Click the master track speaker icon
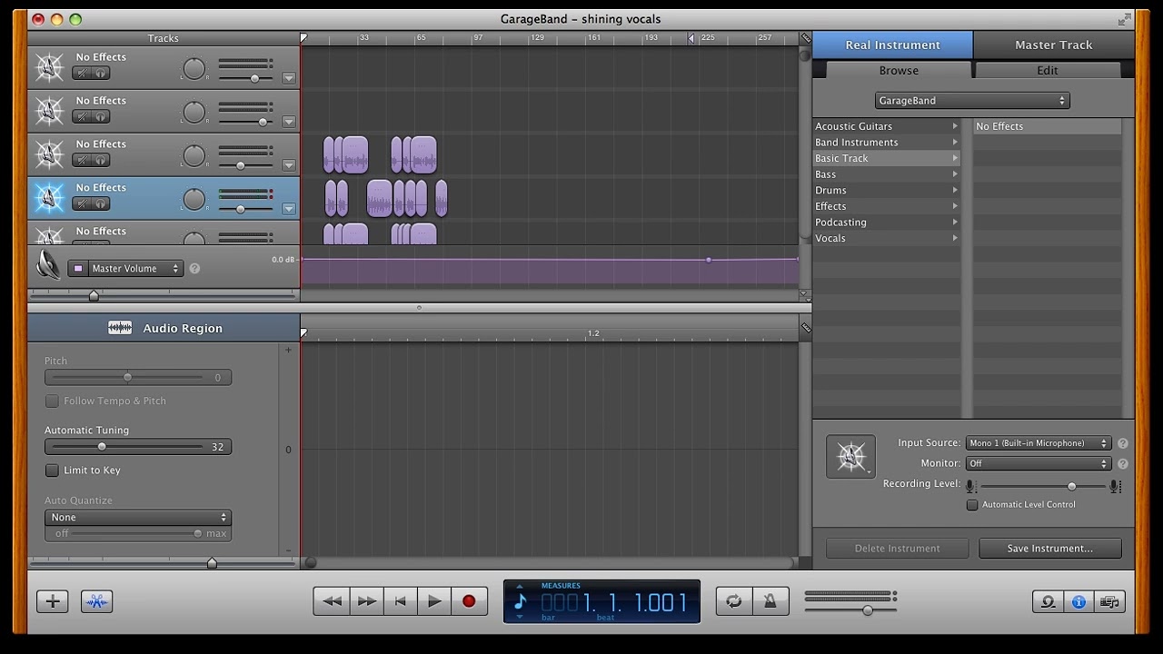 [48, 266]
